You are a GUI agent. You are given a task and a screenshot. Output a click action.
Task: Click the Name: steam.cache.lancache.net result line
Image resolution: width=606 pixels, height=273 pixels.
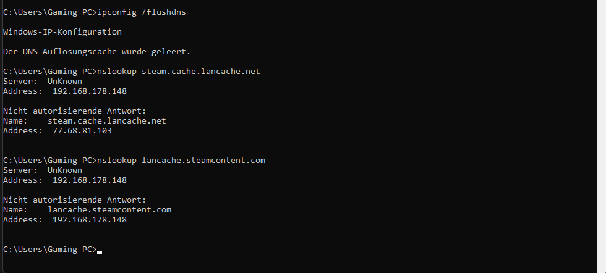tap(85, 121)
